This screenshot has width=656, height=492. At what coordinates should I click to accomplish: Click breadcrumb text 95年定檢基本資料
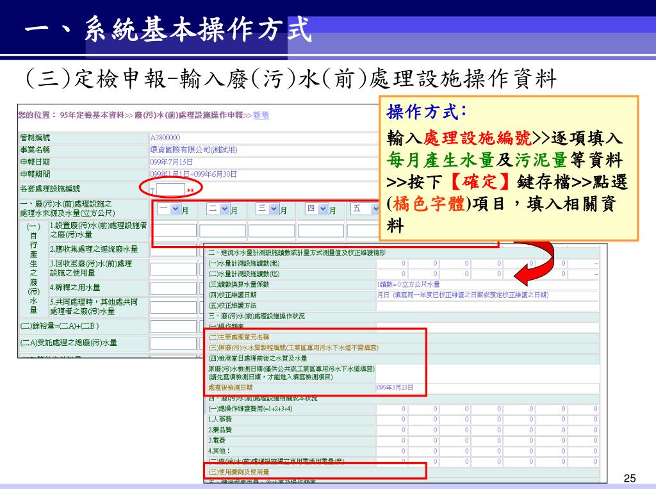coord(92,115)
